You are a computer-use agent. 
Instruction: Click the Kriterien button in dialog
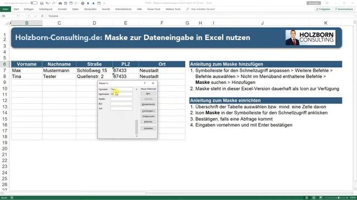(148, 122)
